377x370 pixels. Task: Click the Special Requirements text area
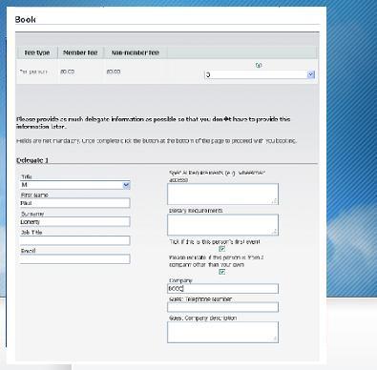pos(222,194)
